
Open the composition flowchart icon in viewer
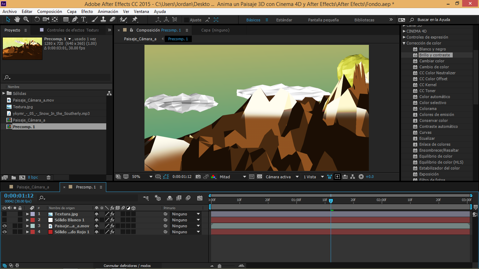click(x=353, y=177)
